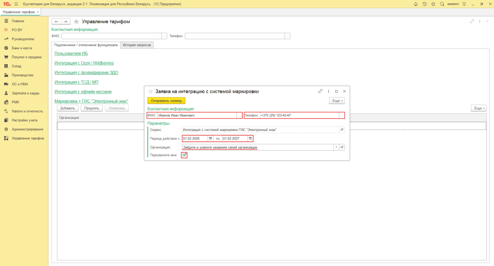Screen dimensions: 494x266
Task: Open calendar picker for start date
Action: 210,139
